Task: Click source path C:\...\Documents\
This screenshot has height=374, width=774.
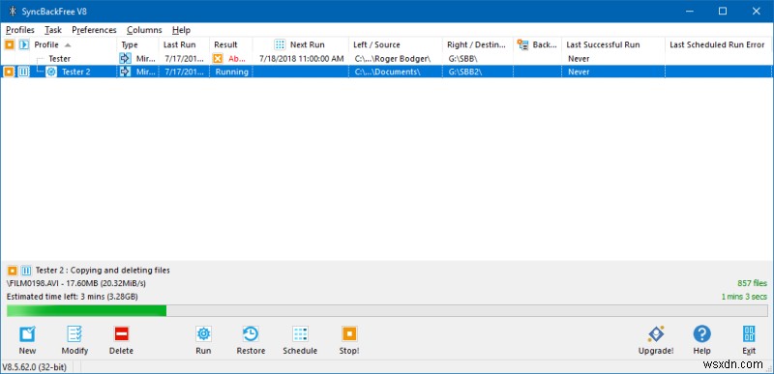Action: click(x=388, y=72)
